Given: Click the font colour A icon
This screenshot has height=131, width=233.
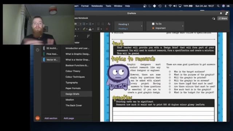Looking at the screenshot, I should (90, 29).
